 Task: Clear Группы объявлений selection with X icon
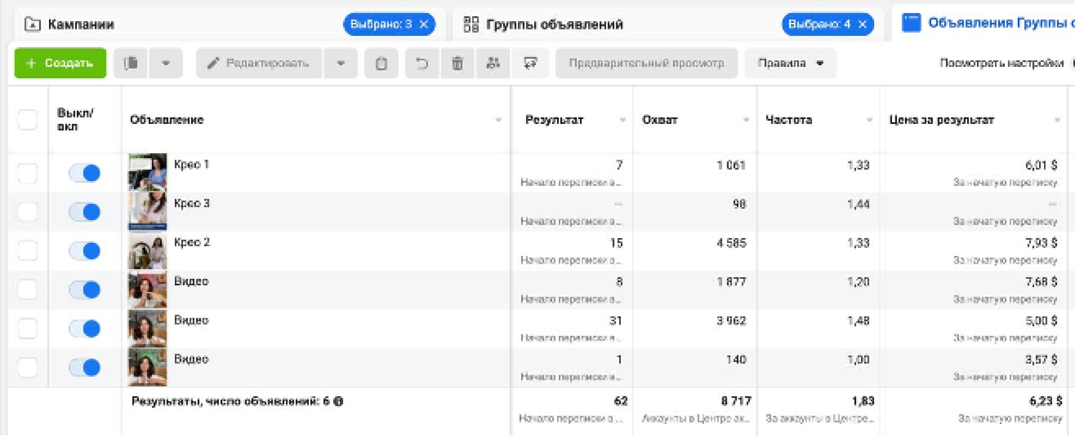[862, 24]
